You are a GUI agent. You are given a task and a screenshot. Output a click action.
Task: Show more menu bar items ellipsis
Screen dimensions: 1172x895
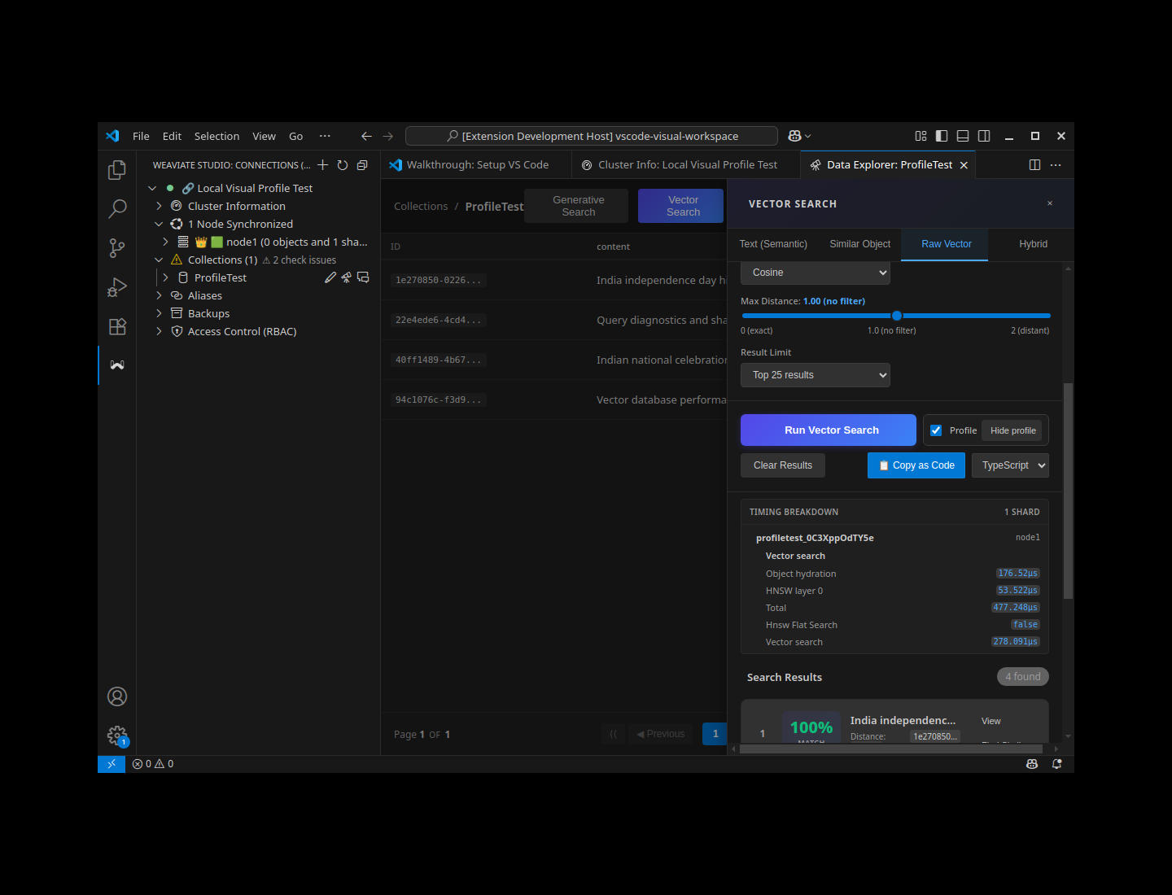click(325, 136)
